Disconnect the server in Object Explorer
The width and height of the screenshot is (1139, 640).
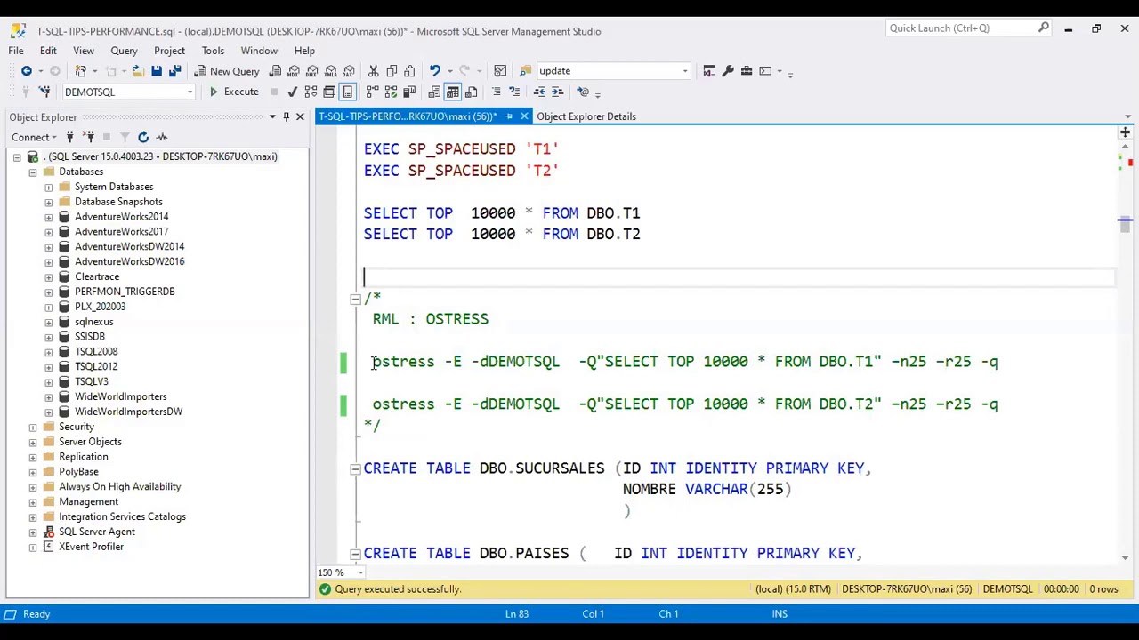[x=89, y=137]
